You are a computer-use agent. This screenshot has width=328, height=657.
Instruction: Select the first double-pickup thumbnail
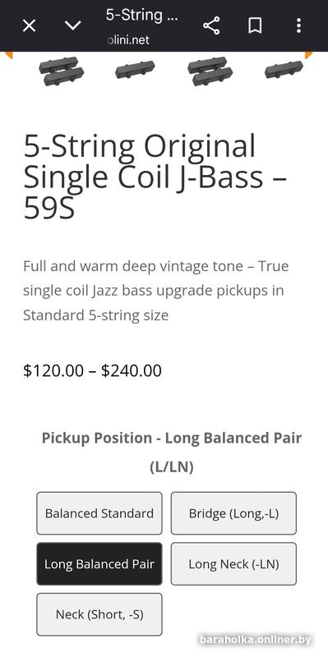[x=62, y=71]
